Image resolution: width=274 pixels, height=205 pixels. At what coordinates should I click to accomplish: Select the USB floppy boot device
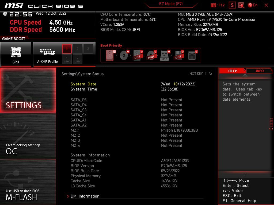178,55
